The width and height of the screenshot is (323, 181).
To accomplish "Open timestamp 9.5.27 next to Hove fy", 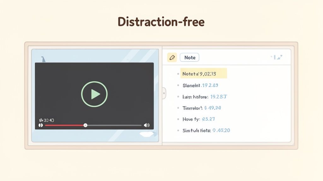I will pyautogui.click(x=208, y=119).
